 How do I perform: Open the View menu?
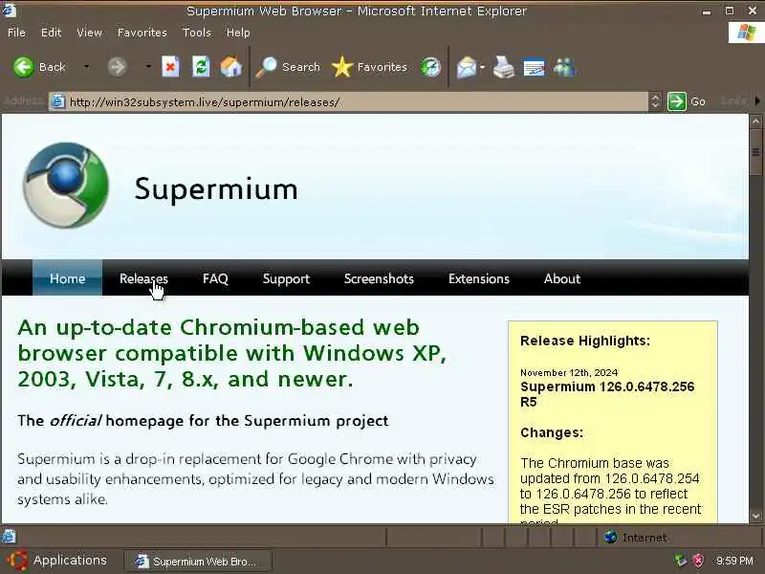point(89,33)
